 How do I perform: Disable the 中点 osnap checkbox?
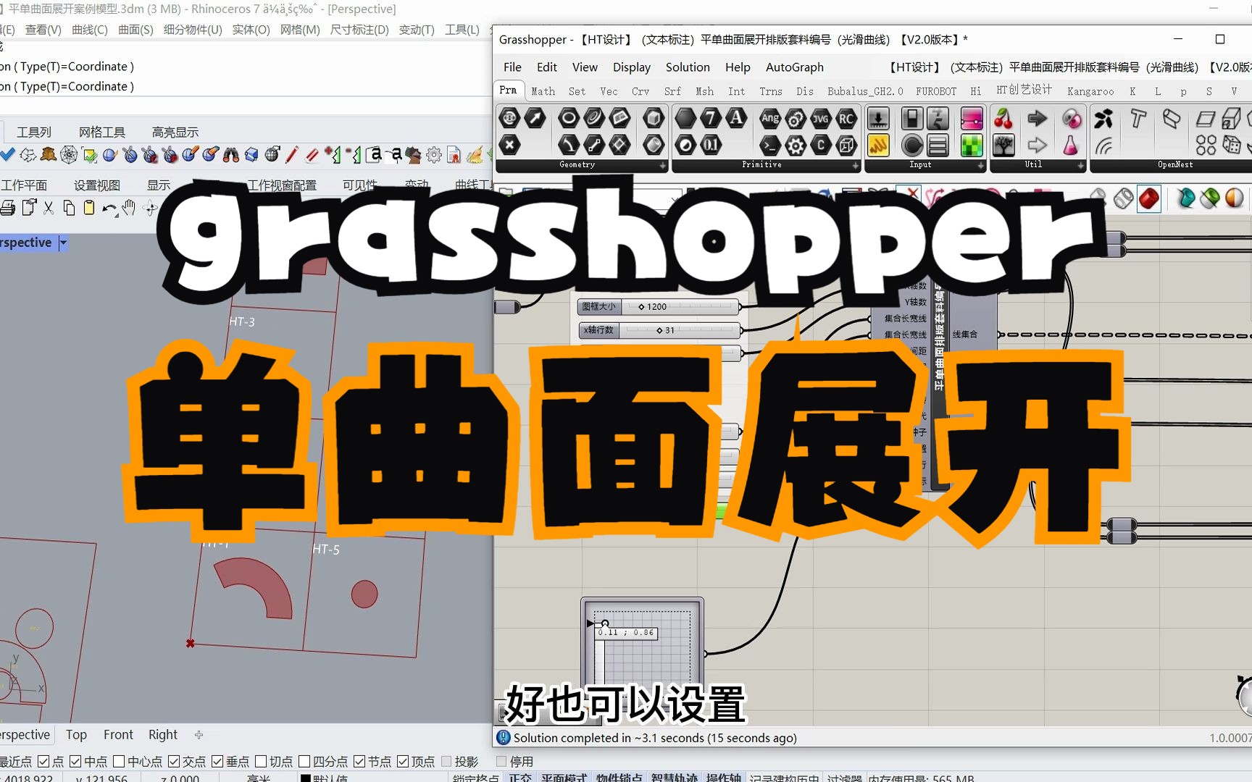(x=75, y=761)
